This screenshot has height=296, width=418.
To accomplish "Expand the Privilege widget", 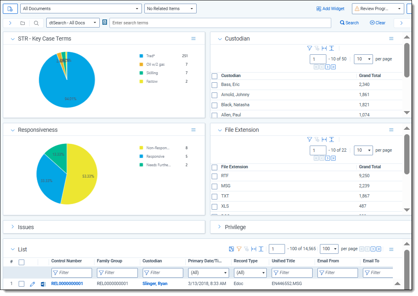I will [220, 227].
